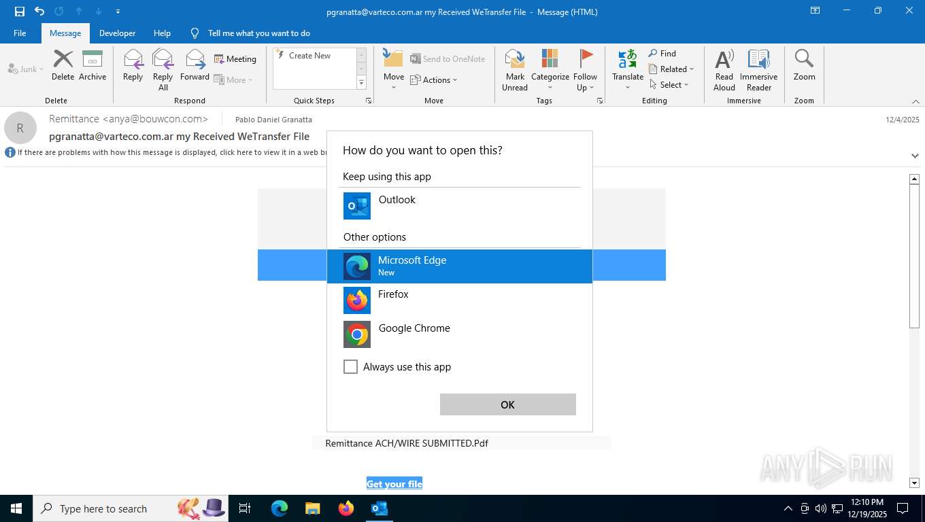
Task: Reply with a Meeting
Action: coord(235,59)
